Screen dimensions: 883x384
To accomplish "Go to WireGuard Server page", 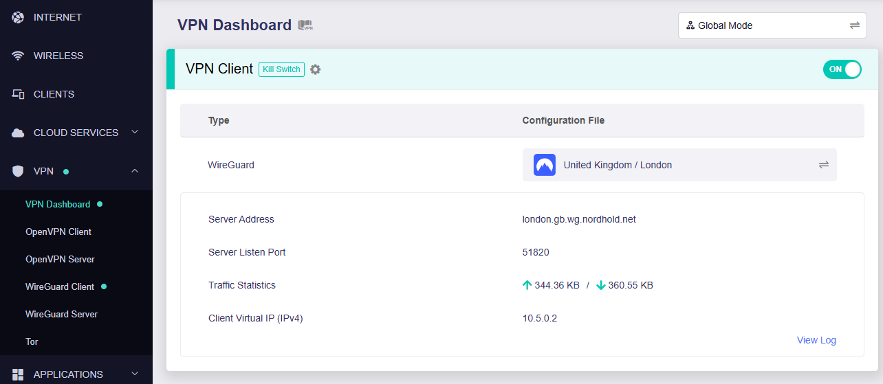I will [61, 314].
